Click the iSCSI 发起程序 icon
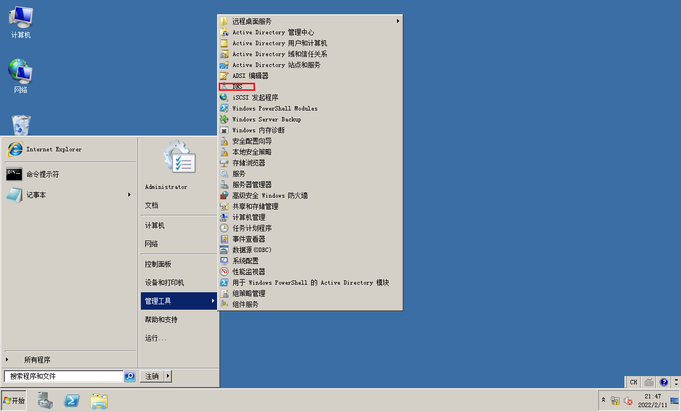 point(224,97)
